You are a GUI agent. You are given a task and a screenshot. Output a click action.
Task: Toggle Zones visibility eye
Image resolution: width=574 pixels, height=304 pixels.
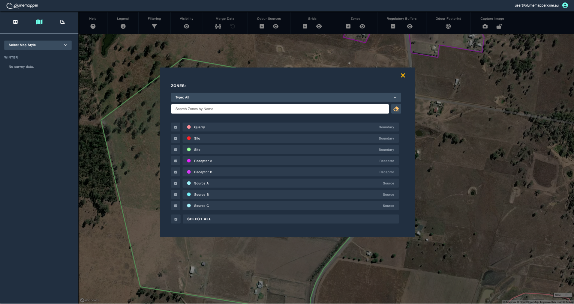point(362,26)
